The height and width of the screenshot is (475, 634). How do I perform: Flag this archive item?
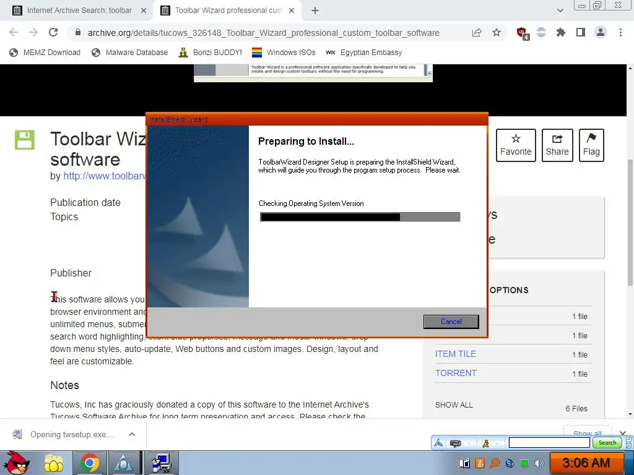pos(591,145)
